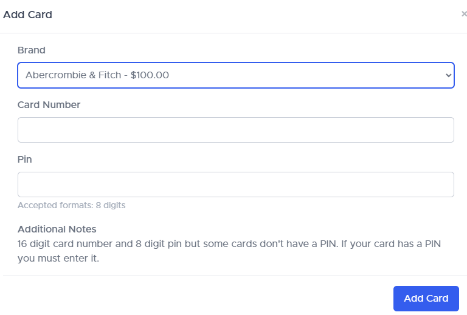
Task: Click the blank header area beside the title
Action: pos(243,15)
